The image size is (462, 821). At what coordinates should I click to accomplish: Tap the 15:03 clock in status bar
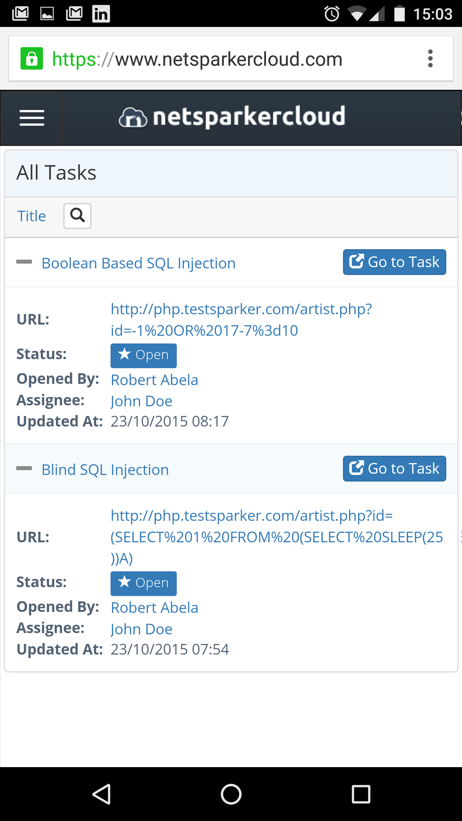point(433,14)
